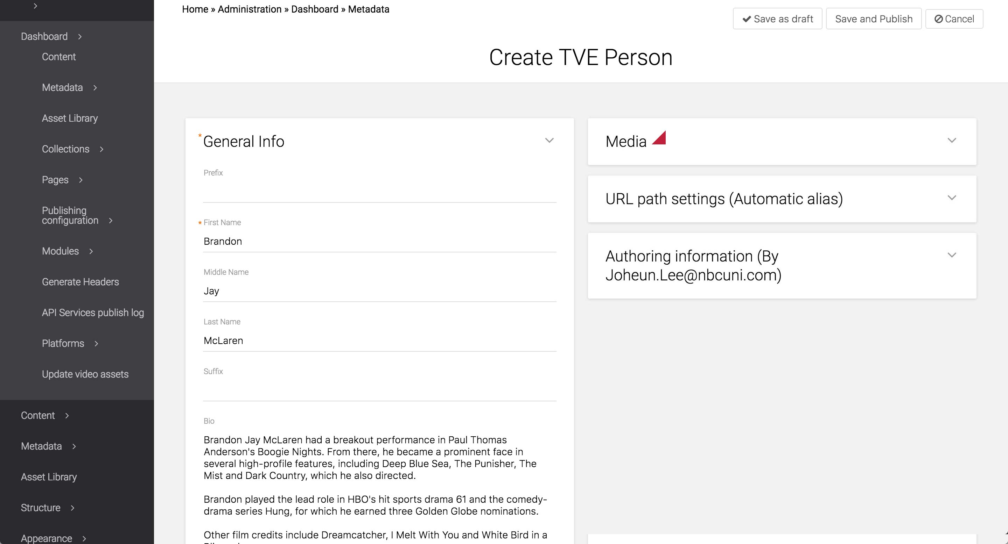Click the Administration breadcrumb link
Screen dimensions: 1008x544
[x=249, y=9]
